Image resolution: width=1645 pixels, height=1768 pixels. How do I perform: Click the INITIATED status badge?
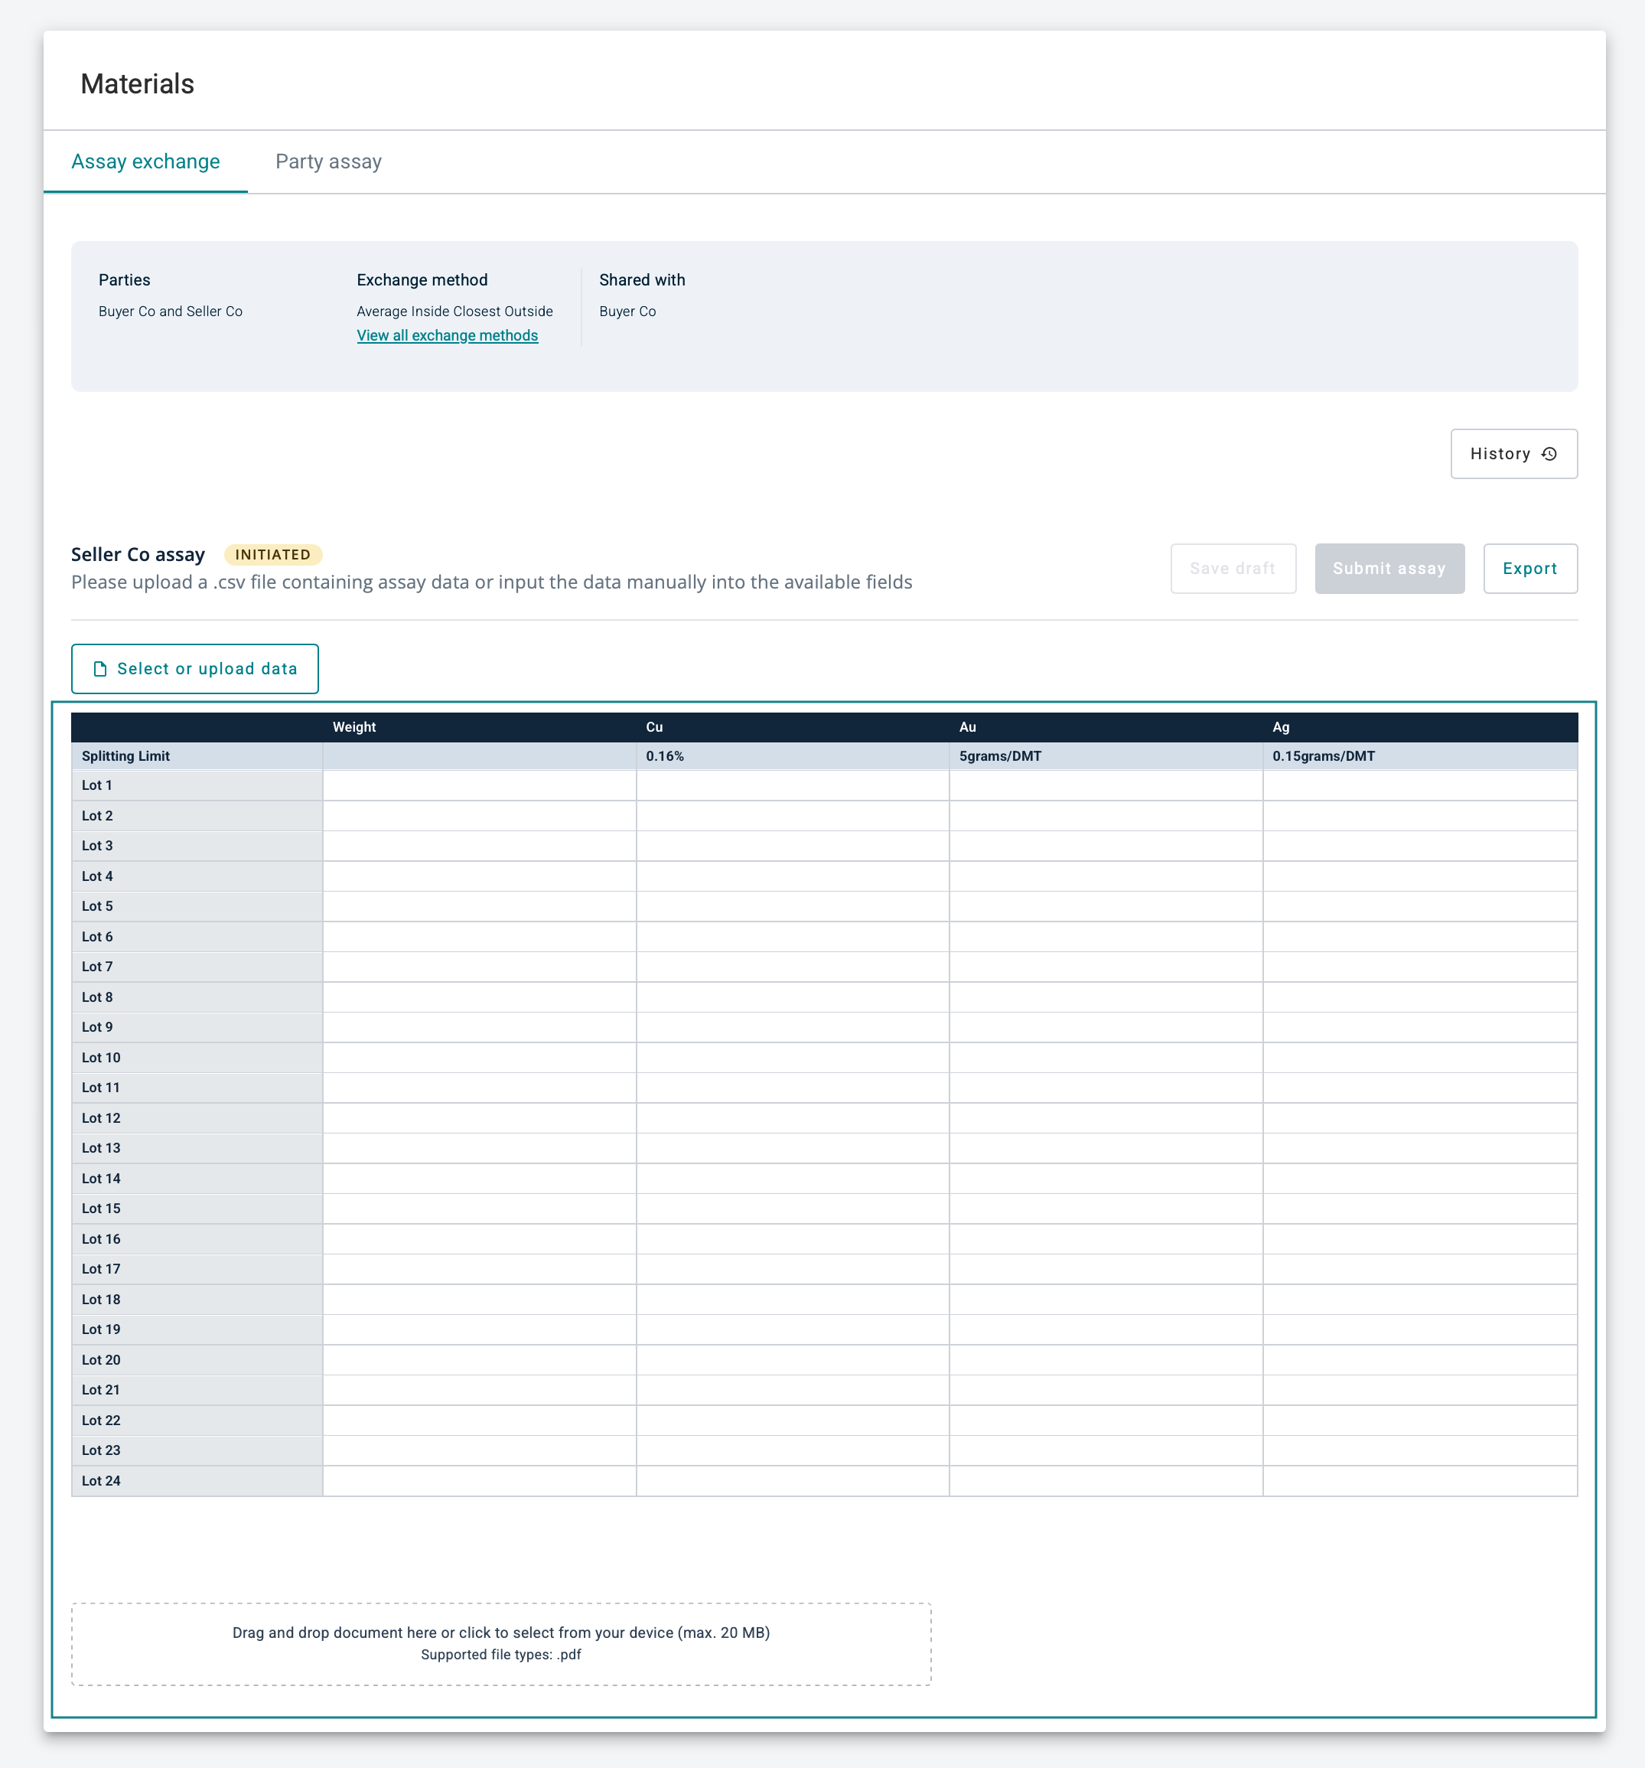(273, 554)
